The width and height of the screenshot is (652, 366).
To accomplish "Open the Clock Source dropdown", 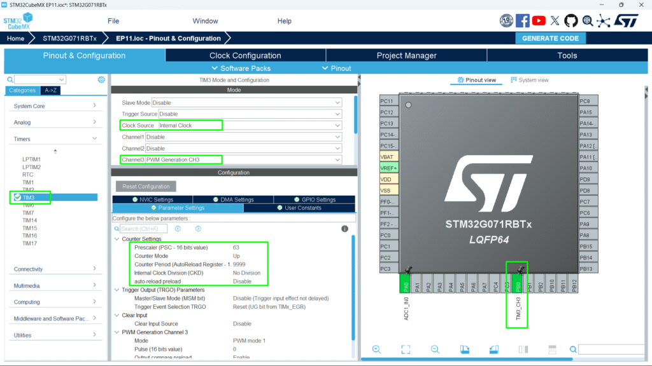I will 337,125.
